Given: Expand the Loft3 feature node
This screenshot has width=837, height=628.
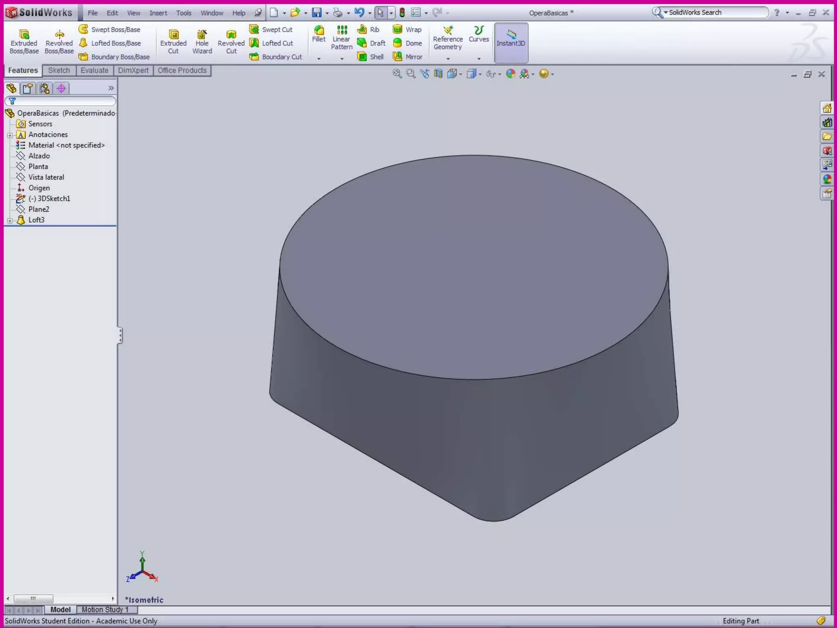Looking at the screenshot, I should pyautogui.click(x=10, y=220).
